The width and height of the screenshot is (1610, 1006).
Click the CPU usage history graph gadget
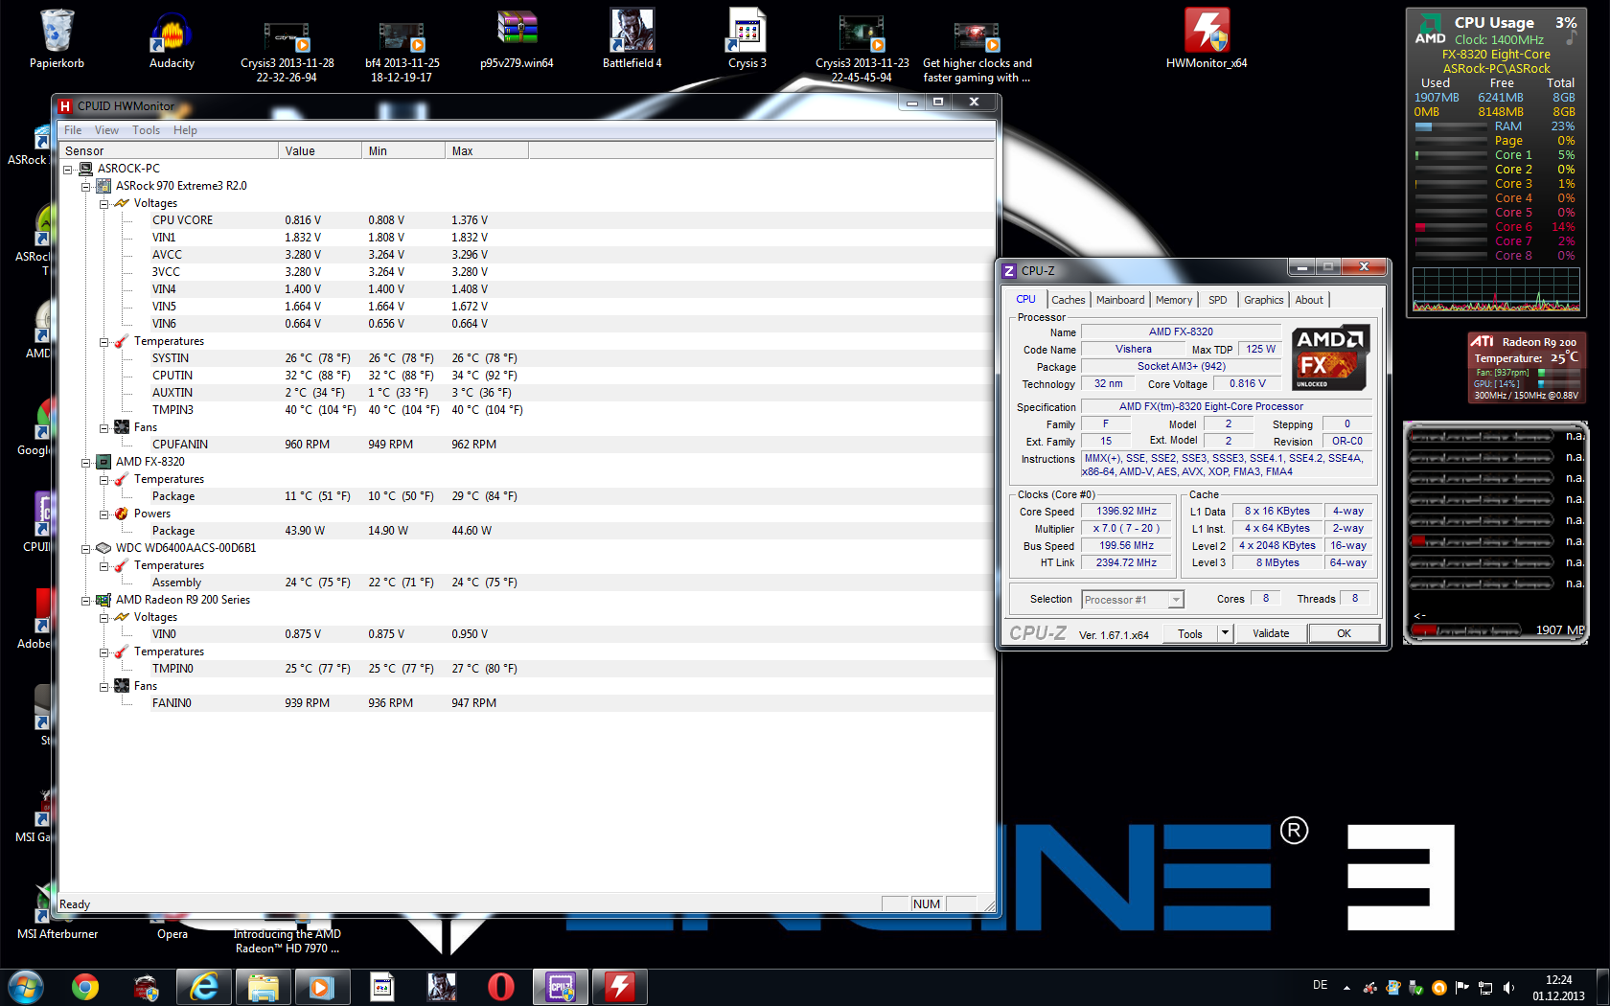[1495, 289]
